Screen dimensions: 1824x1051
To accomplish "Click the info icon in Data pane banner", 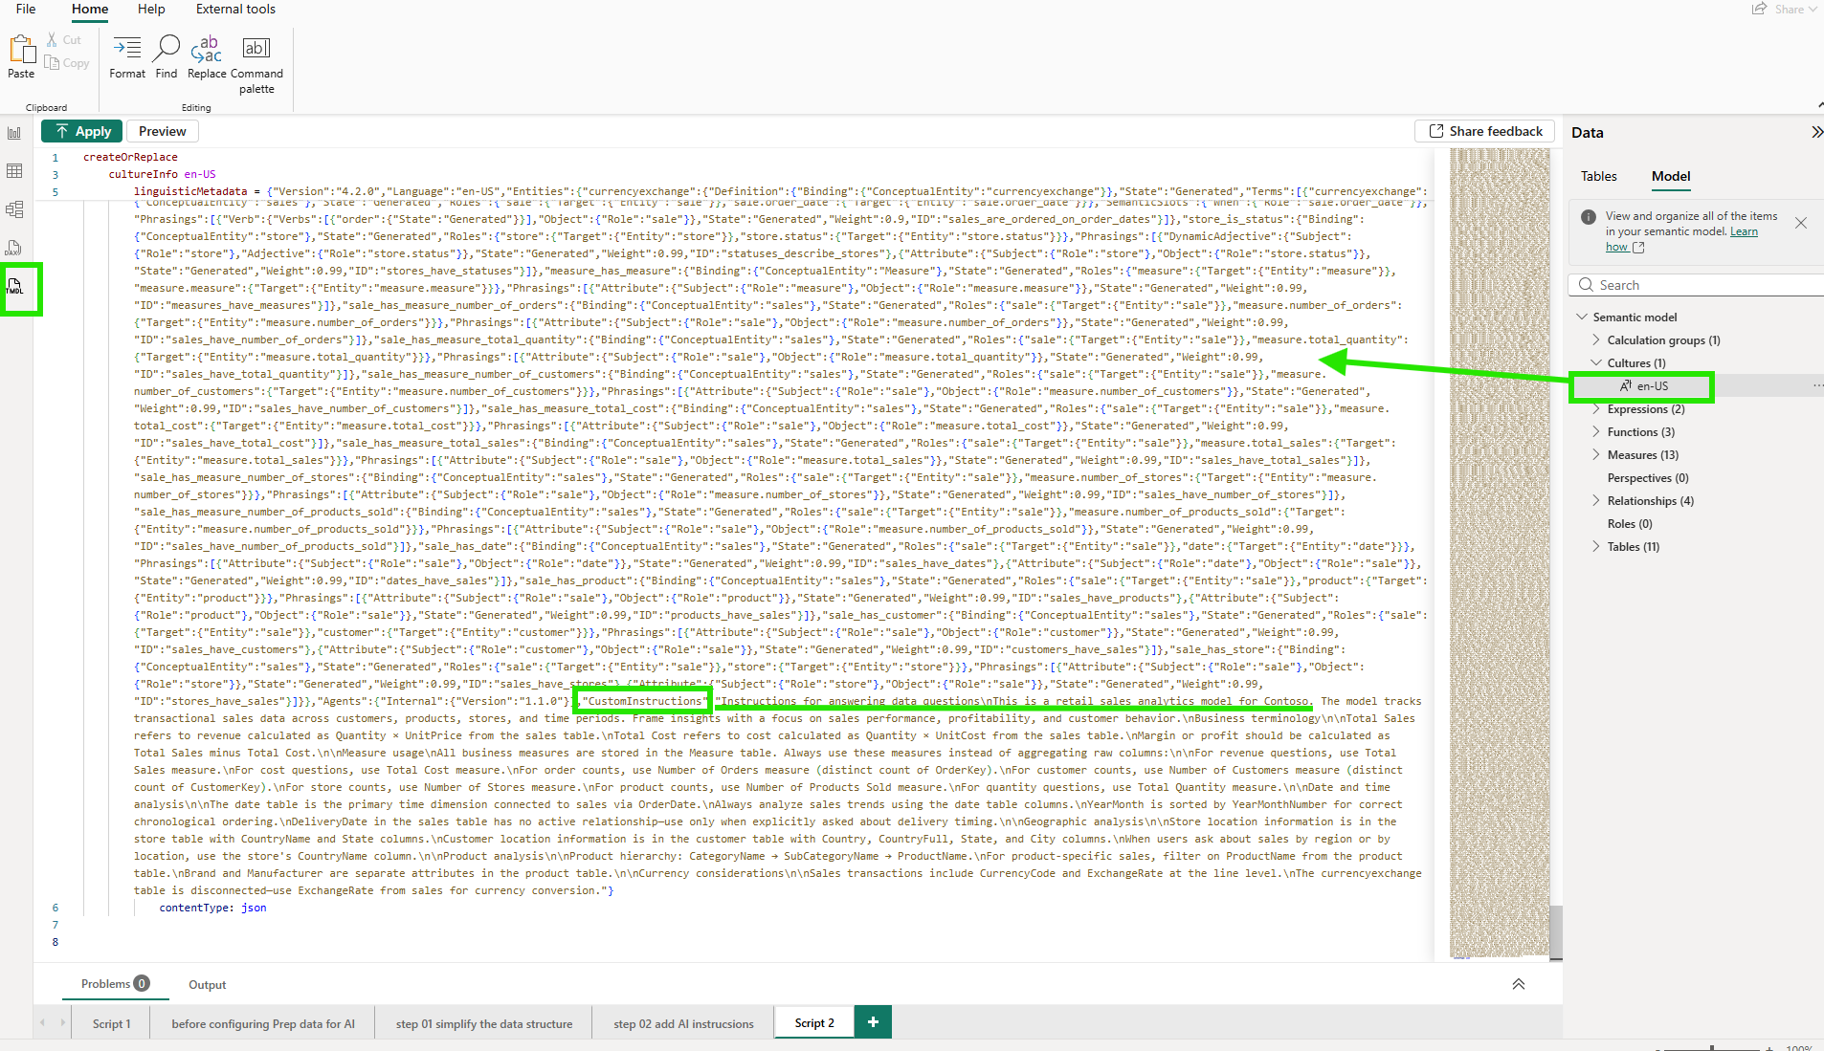I will (1589, 217).
